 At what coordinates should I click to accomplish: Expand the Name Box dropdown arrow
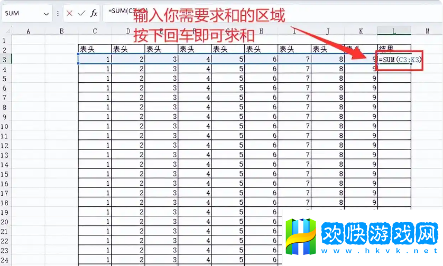coord(47,14)
